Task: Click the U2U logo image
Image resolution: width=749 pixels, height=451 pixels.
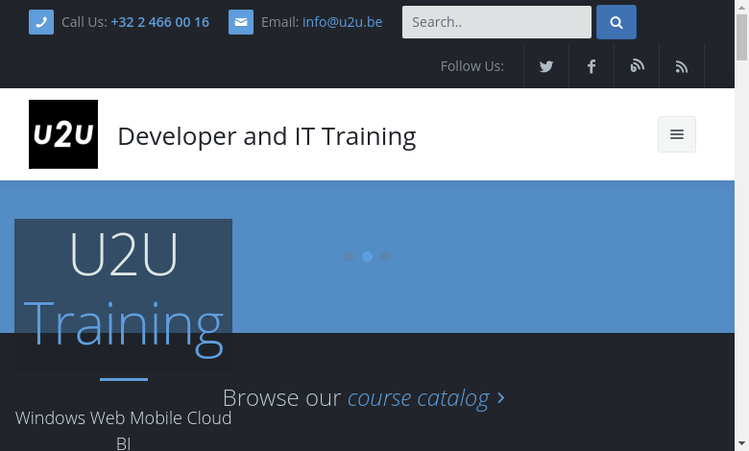Action: click(x=63, y=134)
